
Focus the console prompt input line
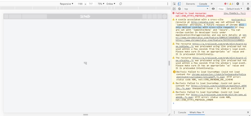(211, 103)
